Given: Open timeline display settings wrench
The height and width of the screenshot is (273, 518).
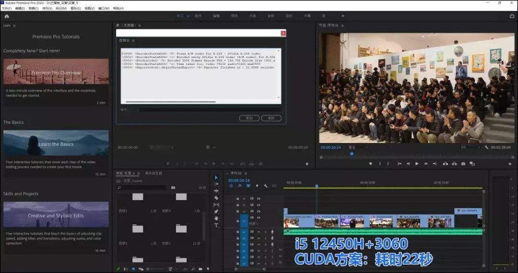Looking at the screenshot, I should coord(266,186).
